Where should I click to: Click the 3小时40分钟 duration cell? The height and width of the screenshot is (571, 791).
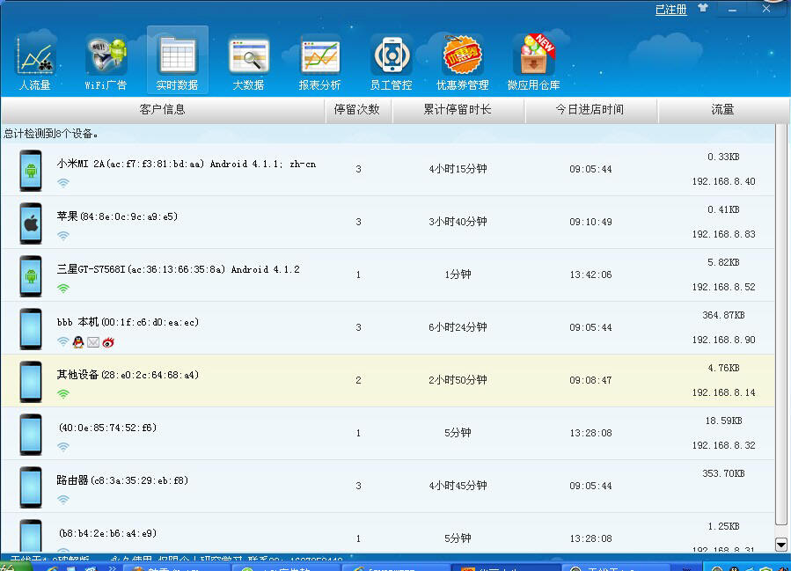458,222
